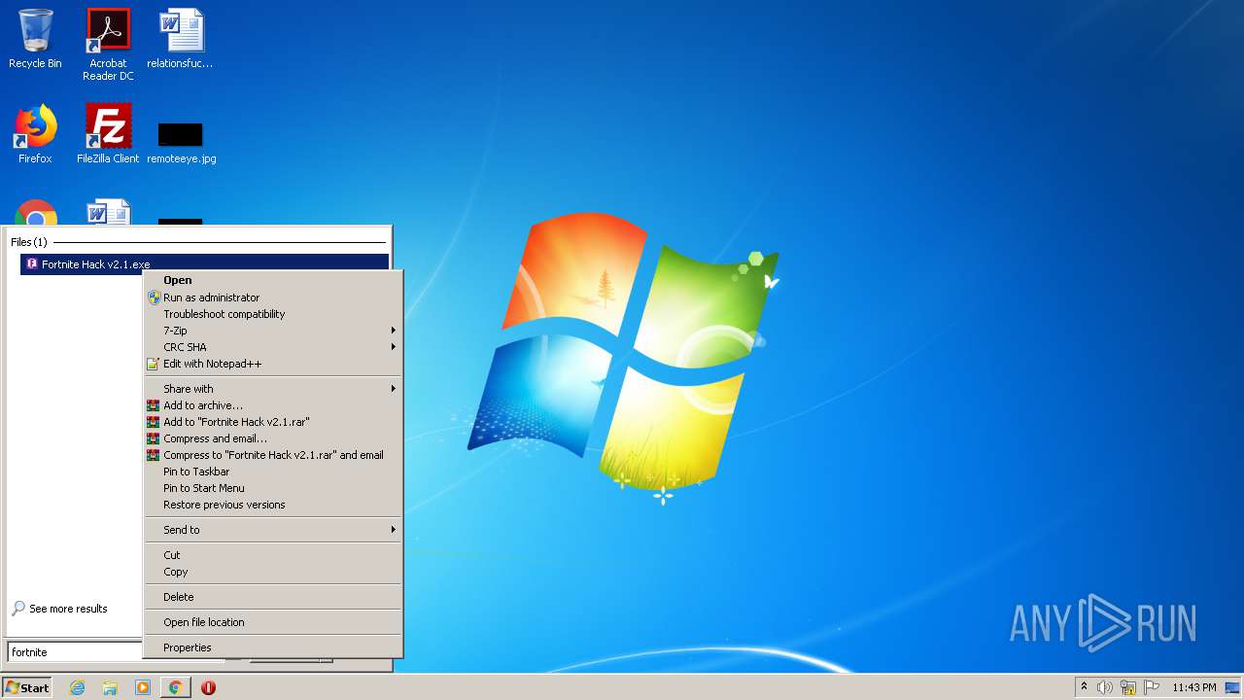
Task: Click Delete in context menu
Action: coord(272,597)
